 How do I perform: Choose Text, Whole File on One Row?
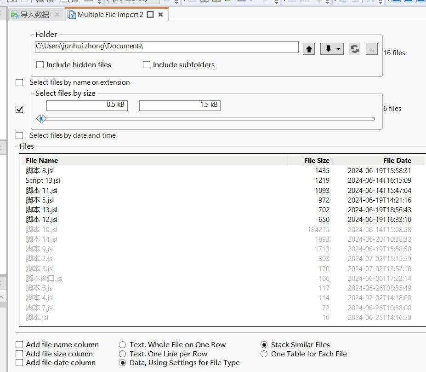coord(123,345)
